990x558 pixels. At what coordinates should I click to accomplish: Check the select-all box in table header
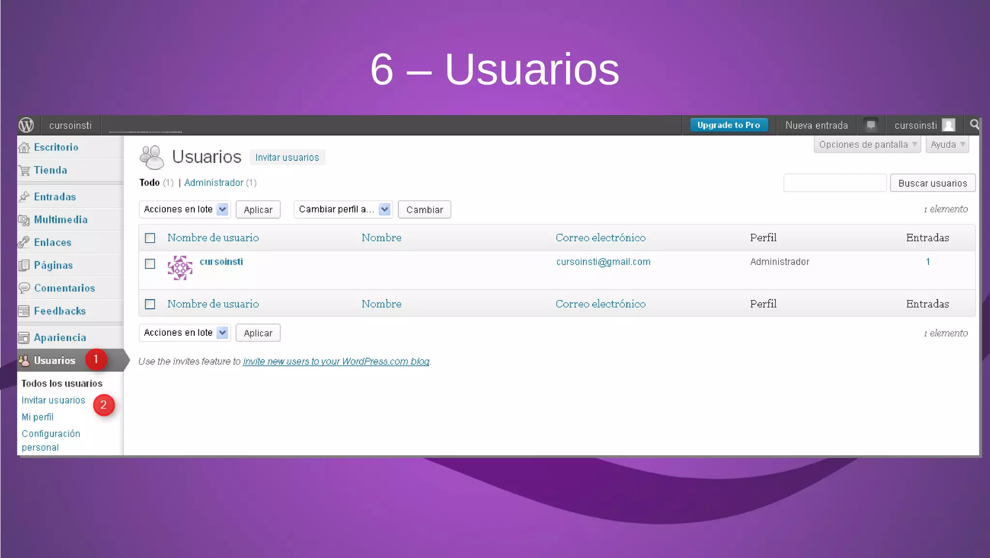point(150,238)
